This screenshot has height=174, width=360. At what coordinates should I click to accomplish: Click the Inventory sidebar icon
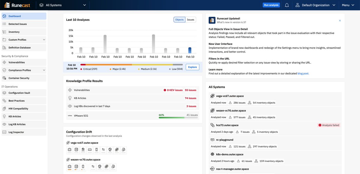(4, 32)
